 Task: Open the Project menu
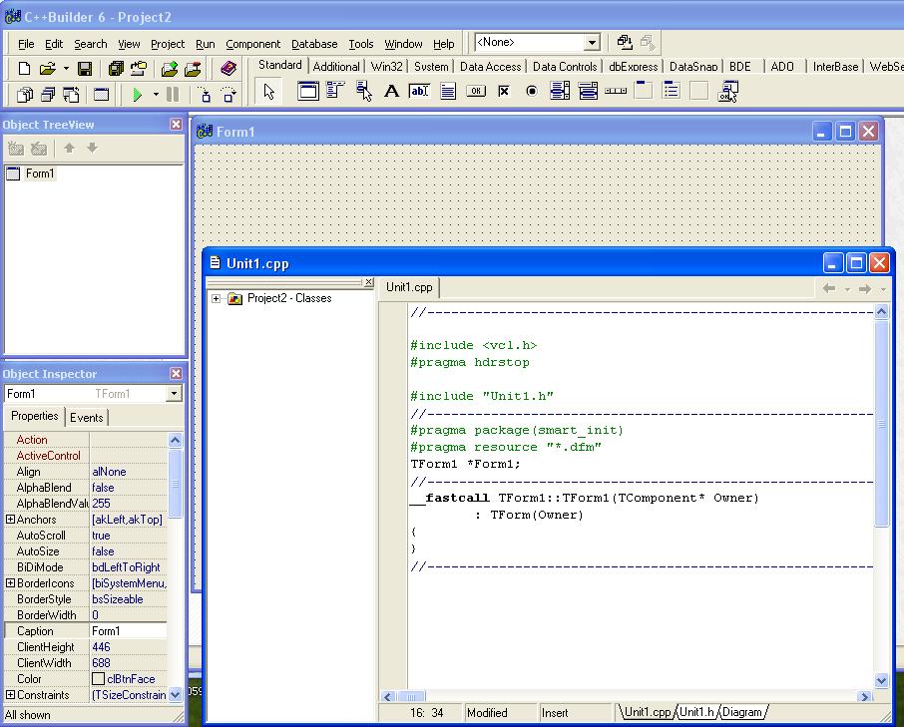(x=168, y=44)
